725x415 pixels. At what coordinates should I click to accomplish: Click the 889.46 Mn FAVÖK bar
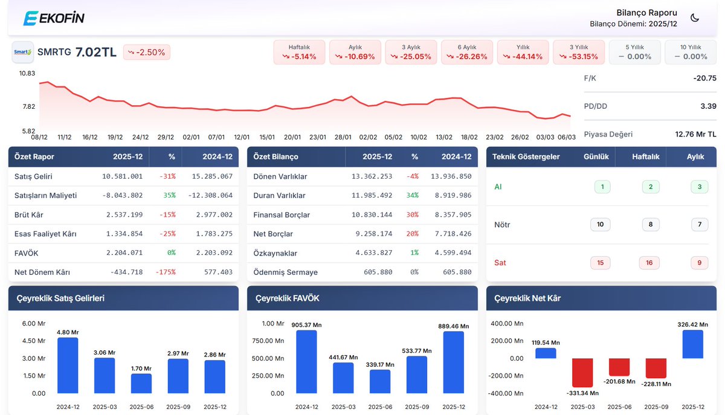pos(454,362)
